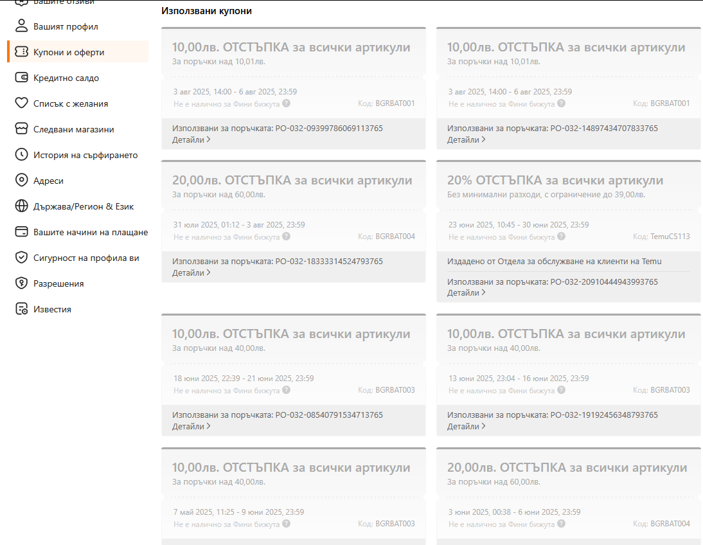703x545 pixels.
Task: Expand Детайли for order PO-032-14897434707833765
Action: pyautogui.click(x=466, y=139)
